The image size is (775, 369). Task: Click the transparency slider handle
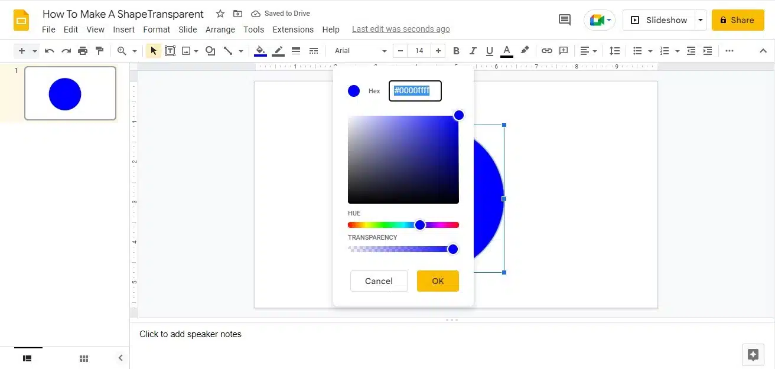pyautogui.click(x=453, y=249)
